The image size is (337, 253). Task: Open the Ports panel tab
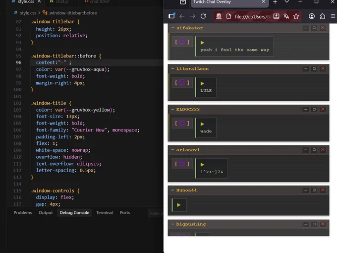pos(125,213)
